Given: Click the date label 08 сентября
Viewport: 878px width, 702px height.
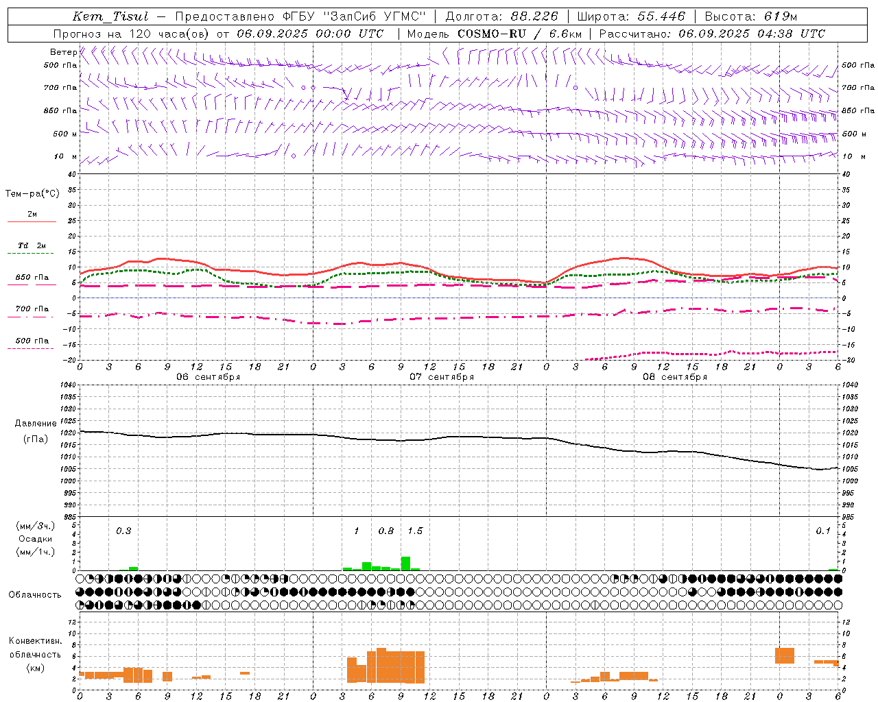Looking at the screenshot, I should click(675, 377).
